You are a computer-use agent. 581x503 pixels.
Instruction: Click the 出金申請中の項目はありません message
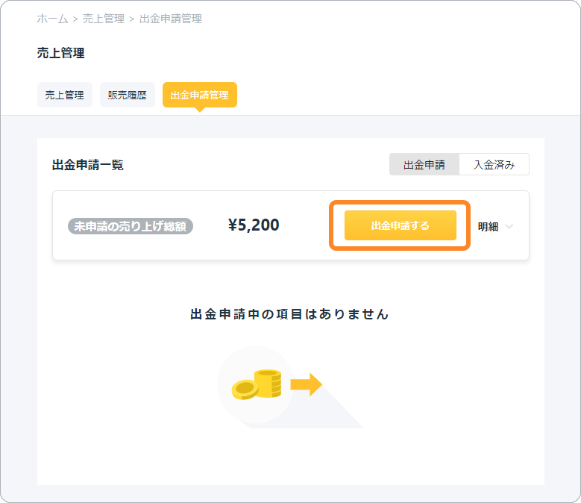[289, 314]
